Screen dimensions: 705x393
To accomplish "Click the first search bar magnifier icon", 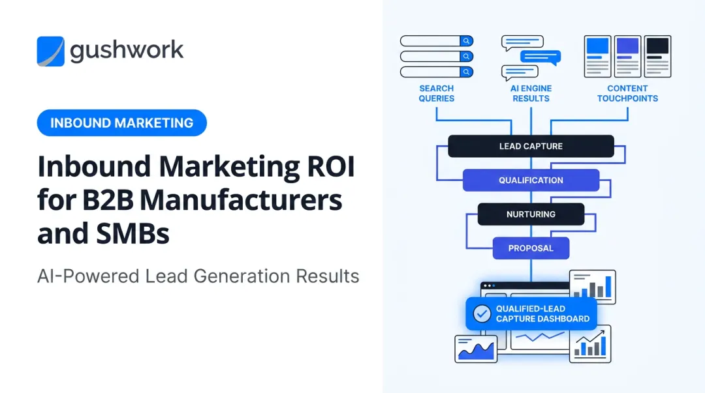I will click(466, 41).
